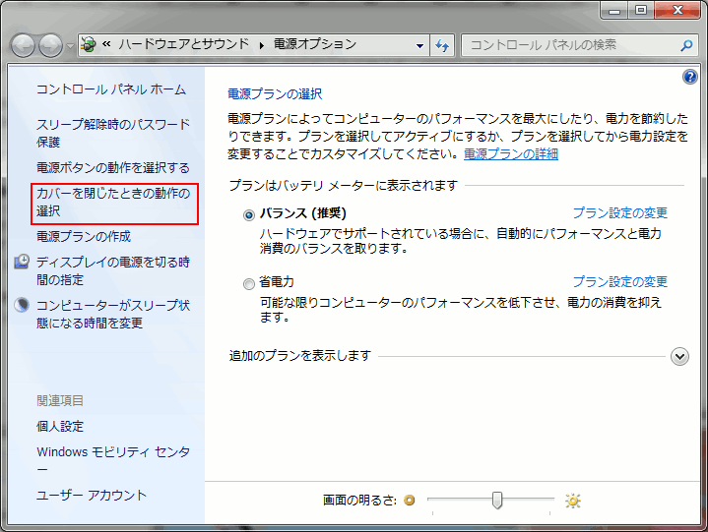
Task: Click the moon icon for sleep settings
Action: point(23,306)
